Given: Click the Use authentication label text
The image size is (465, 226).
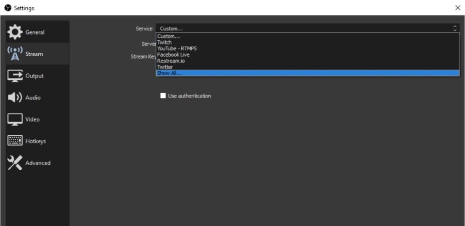Looking at the screenshot, I should pos(189,96).
